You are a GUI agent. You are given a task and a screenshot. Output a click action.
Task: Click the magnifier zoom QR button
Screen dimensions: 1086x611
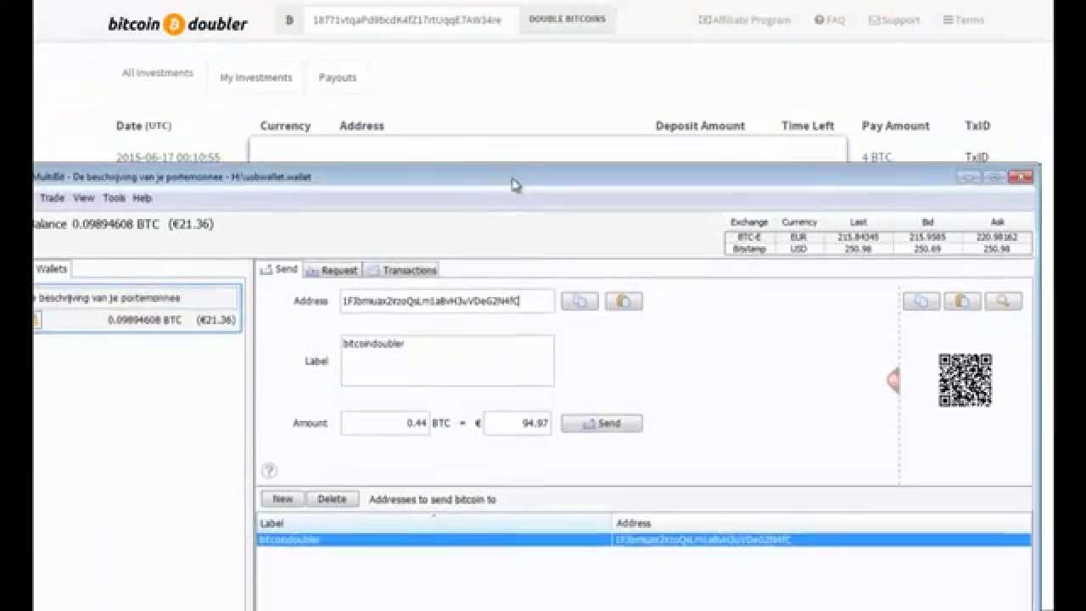point(1003,301)
